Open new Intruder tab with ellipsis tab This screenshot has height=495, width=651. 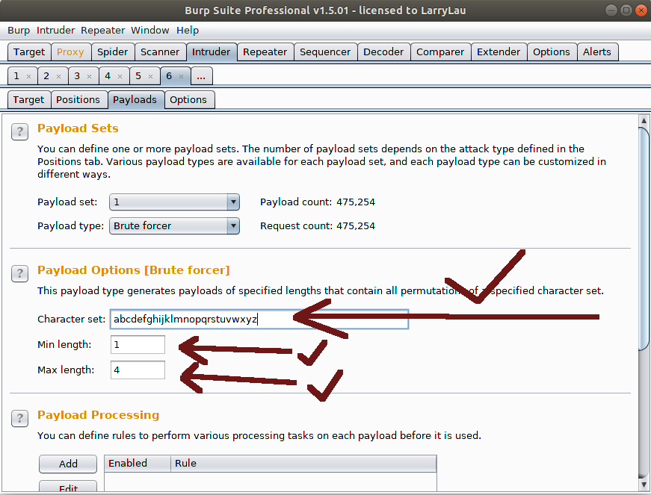click(x=201, y=76)
